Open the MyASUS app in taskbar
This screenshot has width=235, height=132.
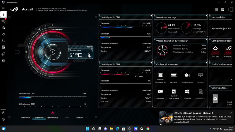coord(136,129)
